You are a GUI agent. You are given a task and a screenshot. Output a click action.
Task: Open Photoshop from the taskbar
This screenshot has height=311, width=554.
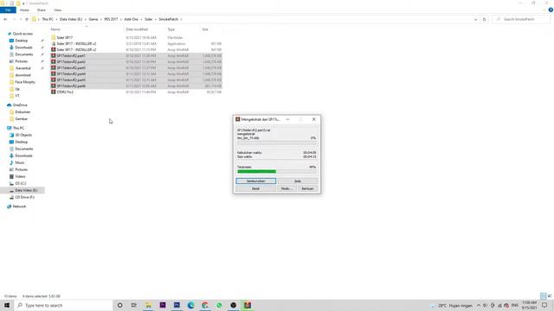tap(177, 305)
